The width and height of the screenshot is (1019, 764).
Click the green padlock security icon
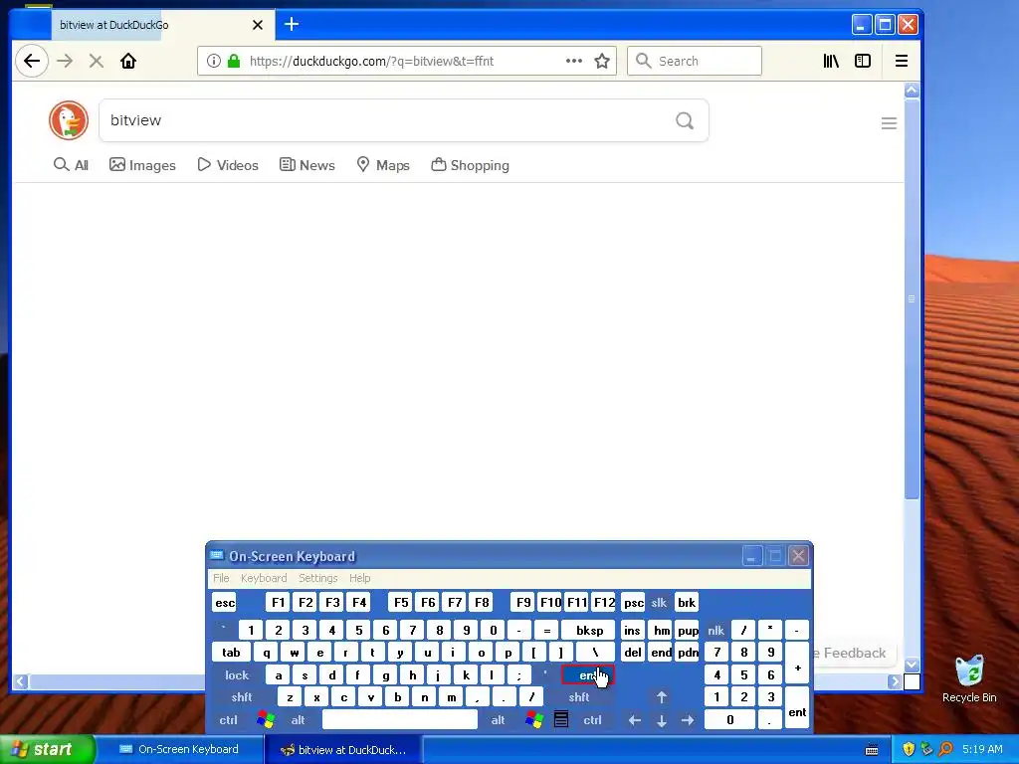click(233, 61)
